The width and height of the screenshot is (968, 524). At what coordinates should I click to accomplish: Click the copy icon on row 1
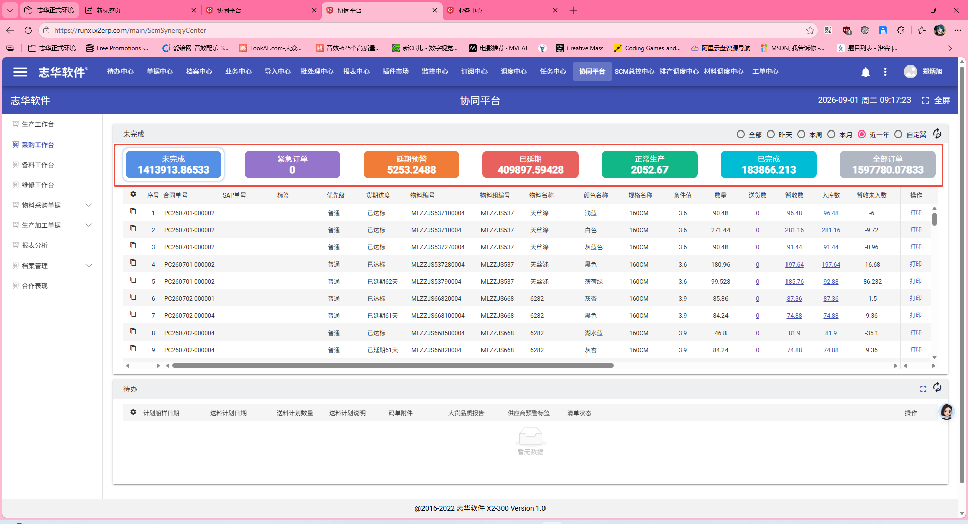click(133, 212)
